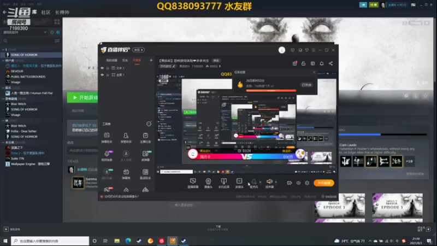This screenshot has width=437, height=246.
Task: Click the 已发放 reward button
Action: tap(306, 85)
